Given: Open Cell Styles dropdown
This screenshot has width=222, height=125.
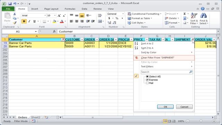Looking at the screenshot, I should click(x=136, y=23).
